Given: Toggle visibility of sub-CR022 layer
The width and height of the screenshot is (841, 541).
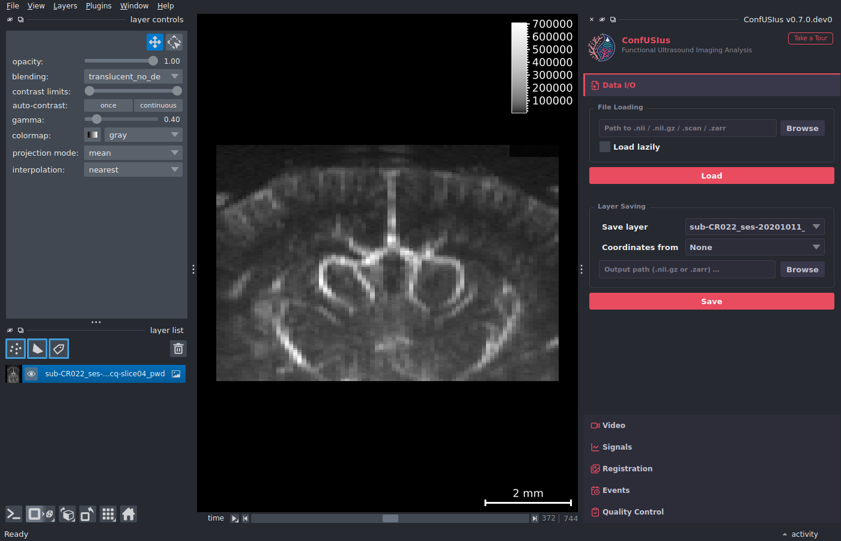Looking at the screenshot, I should (x=31, y=374).
